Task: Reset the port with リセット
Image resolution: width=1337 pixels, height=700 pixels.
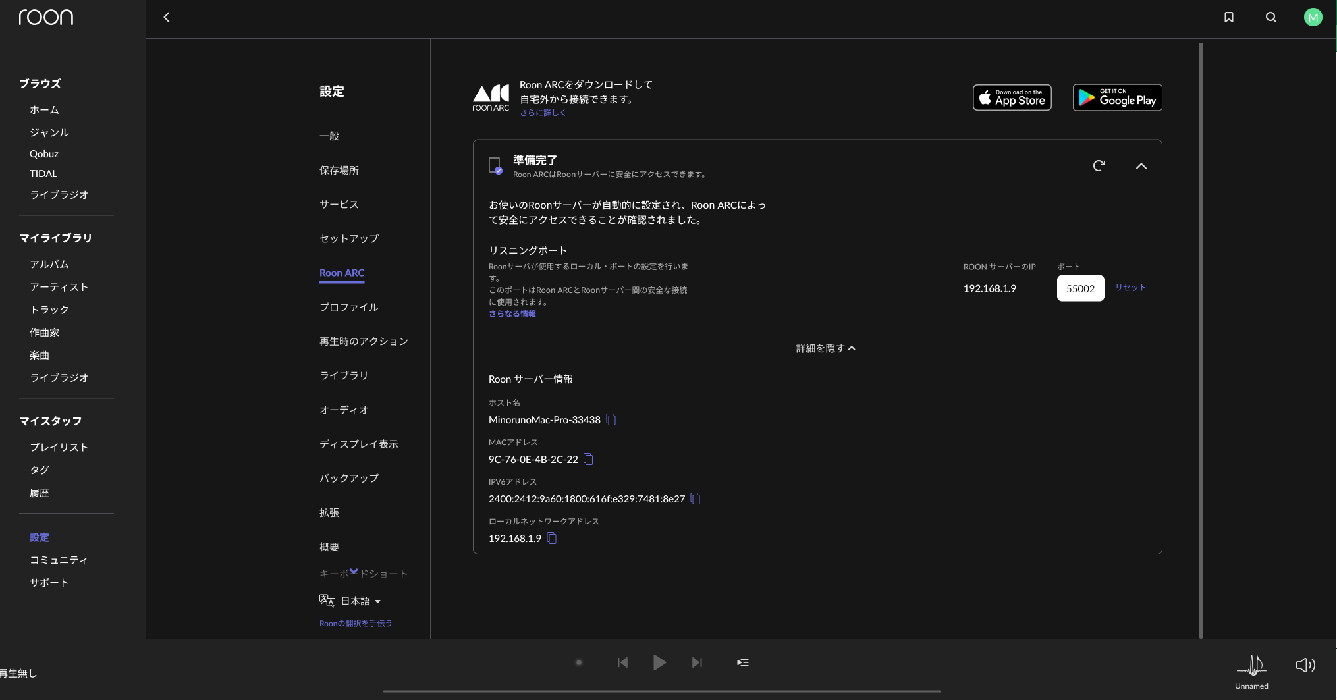Action: pos(1130,288)
